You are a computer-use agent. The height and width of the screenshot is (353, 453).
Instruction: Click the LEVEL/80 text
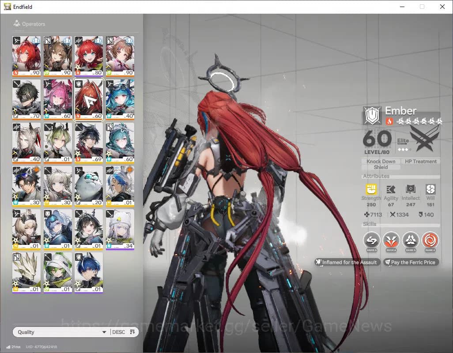click(x=377, y=152)
